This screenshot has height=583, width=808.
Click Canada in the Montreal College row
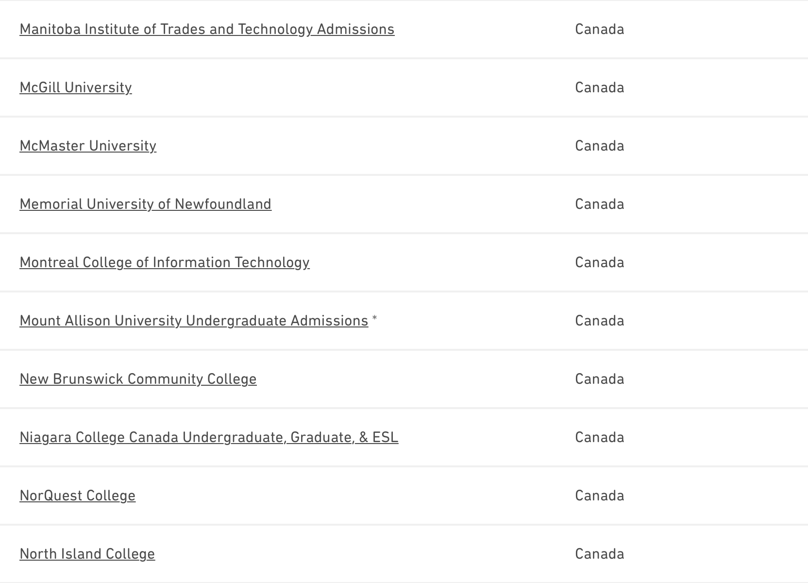599,262
